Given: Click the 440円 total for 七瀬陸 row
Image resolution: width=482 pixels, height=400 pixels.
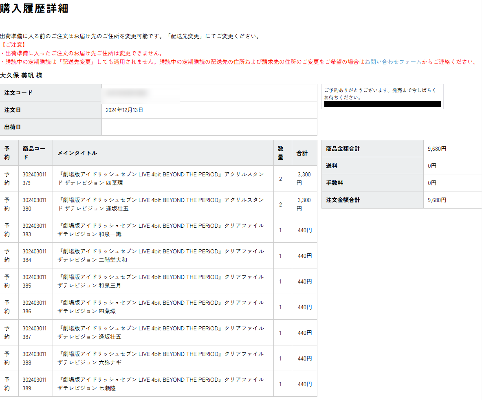Looking at the screenshot, I should [x=305, y=384].
